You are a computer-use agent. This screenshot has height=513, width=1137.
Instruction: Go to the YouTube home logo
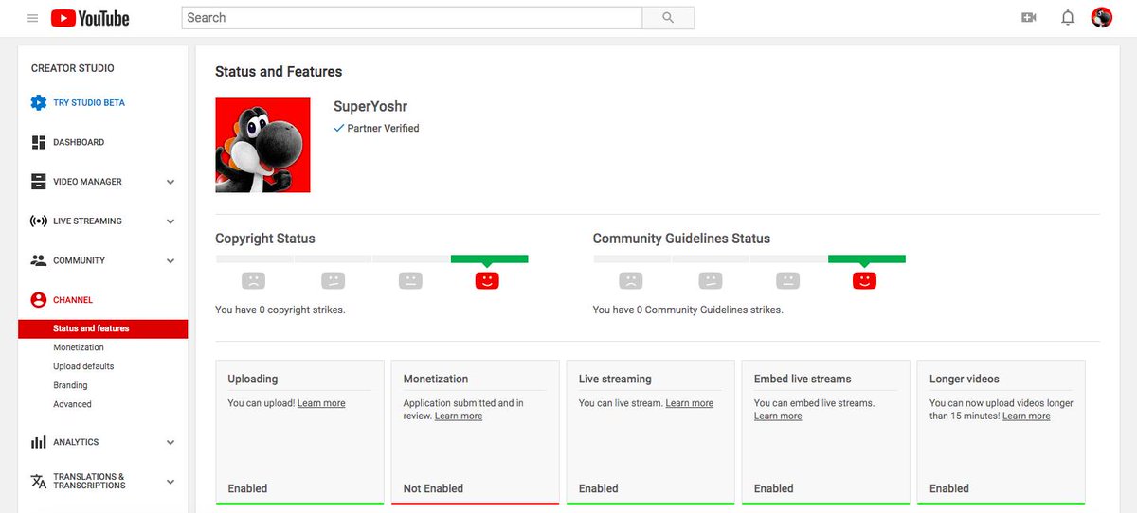point(90,18)
